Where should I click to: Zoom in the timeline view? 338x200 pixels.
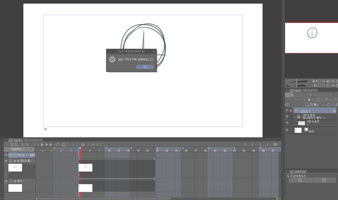pos(27,145)
